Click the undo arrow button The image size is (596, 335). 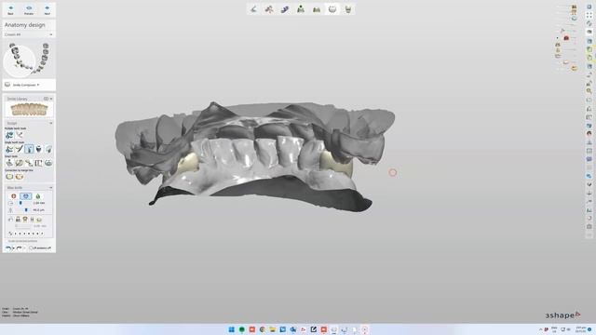(8, 248)
